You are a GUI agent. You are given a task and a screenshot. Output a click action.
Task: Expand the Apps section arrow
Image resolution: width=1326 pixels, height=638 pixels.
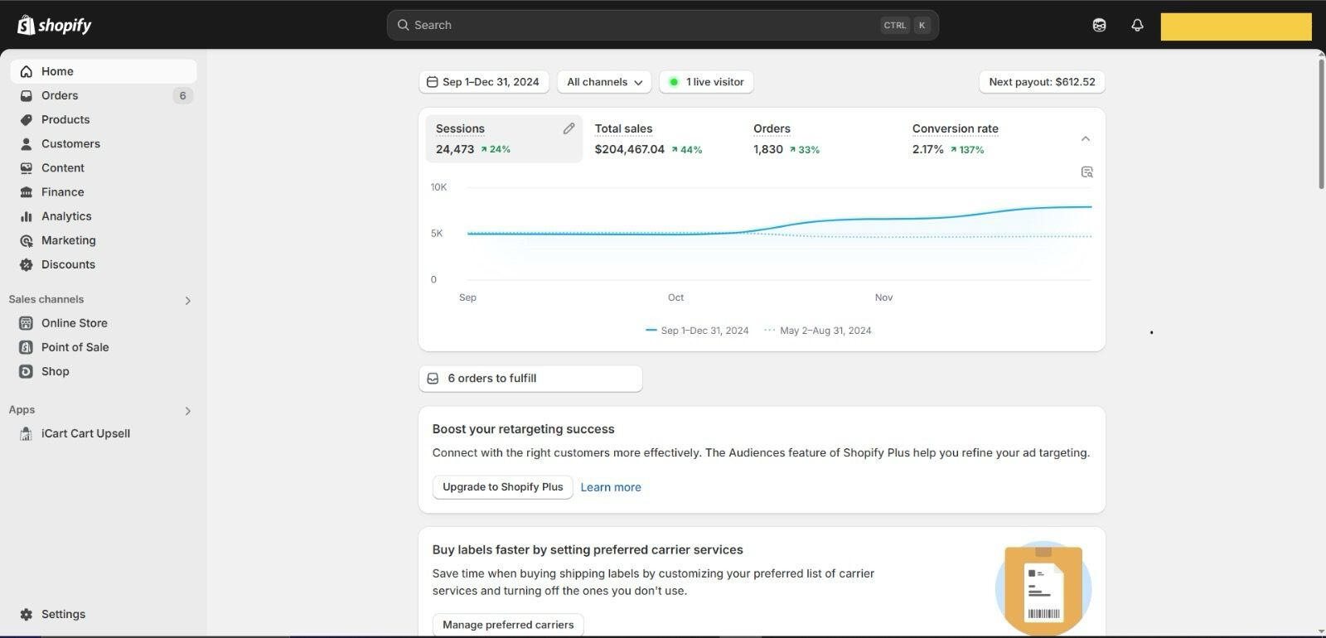(x=187, y=410)
